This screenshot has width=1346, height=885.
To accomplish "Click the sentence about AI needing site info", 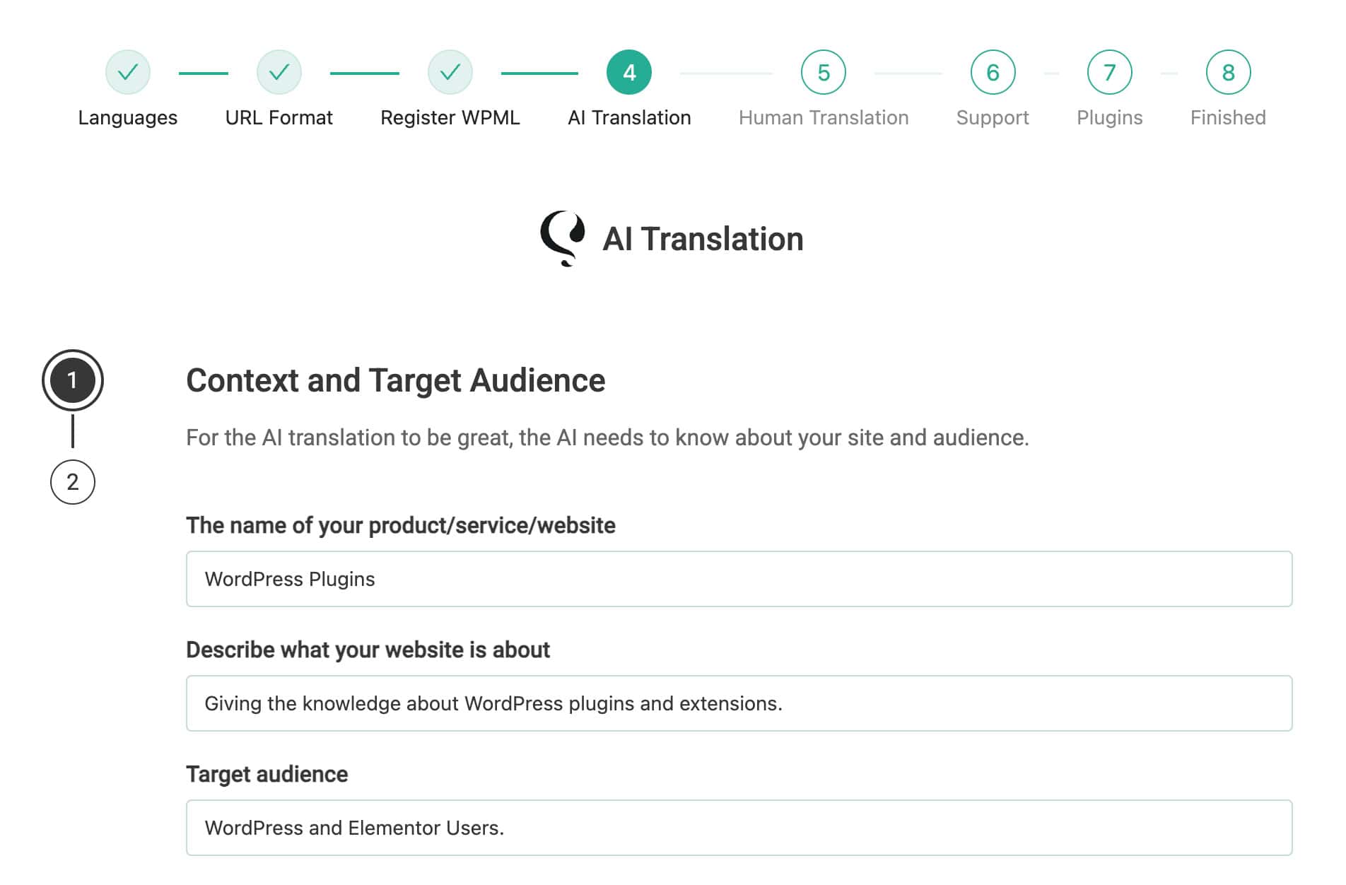I will point(607,438).
